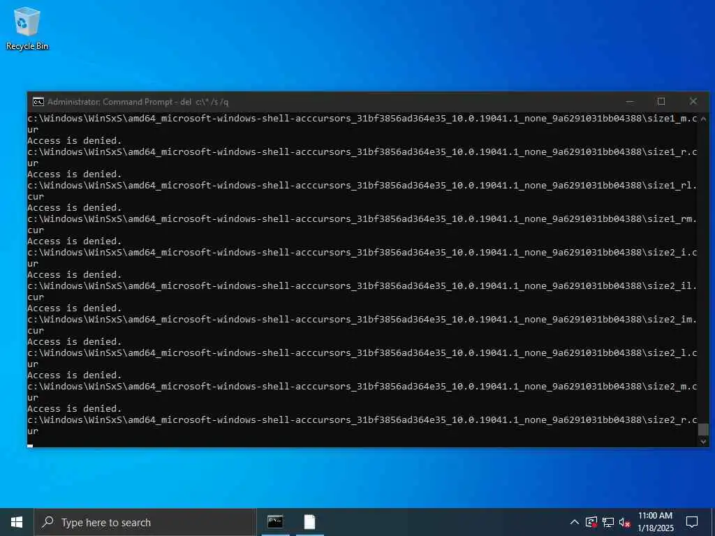The image size is (715, 536).
Task: Click the console line ending size2_i.c
Action: (362, 253)
